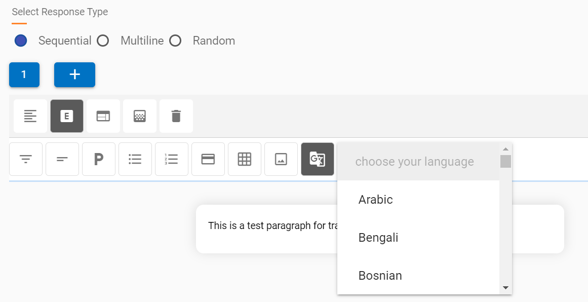Insert a card element
The width and height of the screenshot is (588, 302).
[208, 159]
